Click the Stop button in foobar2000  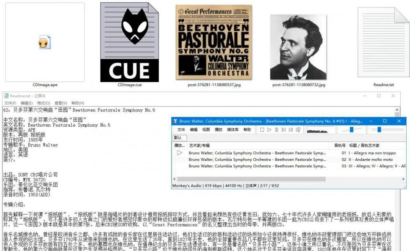(x=262, y=130)
